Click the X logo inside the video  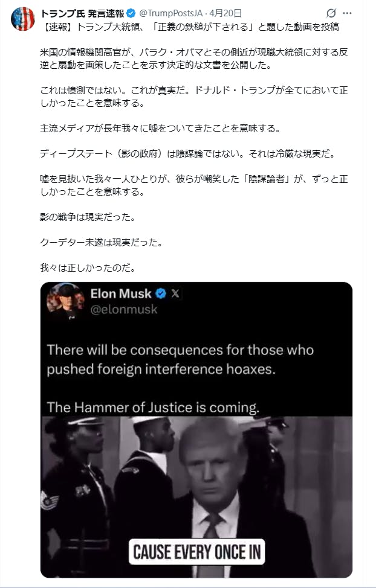(175, 294)
